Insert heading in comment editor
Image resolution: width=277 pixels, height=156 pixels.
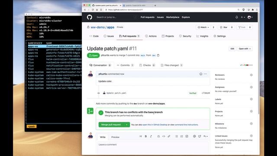(141, 136)
